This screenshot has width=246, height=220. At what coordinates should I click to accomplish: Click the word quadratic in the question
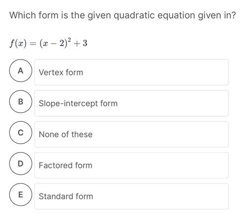pos(134,16)
